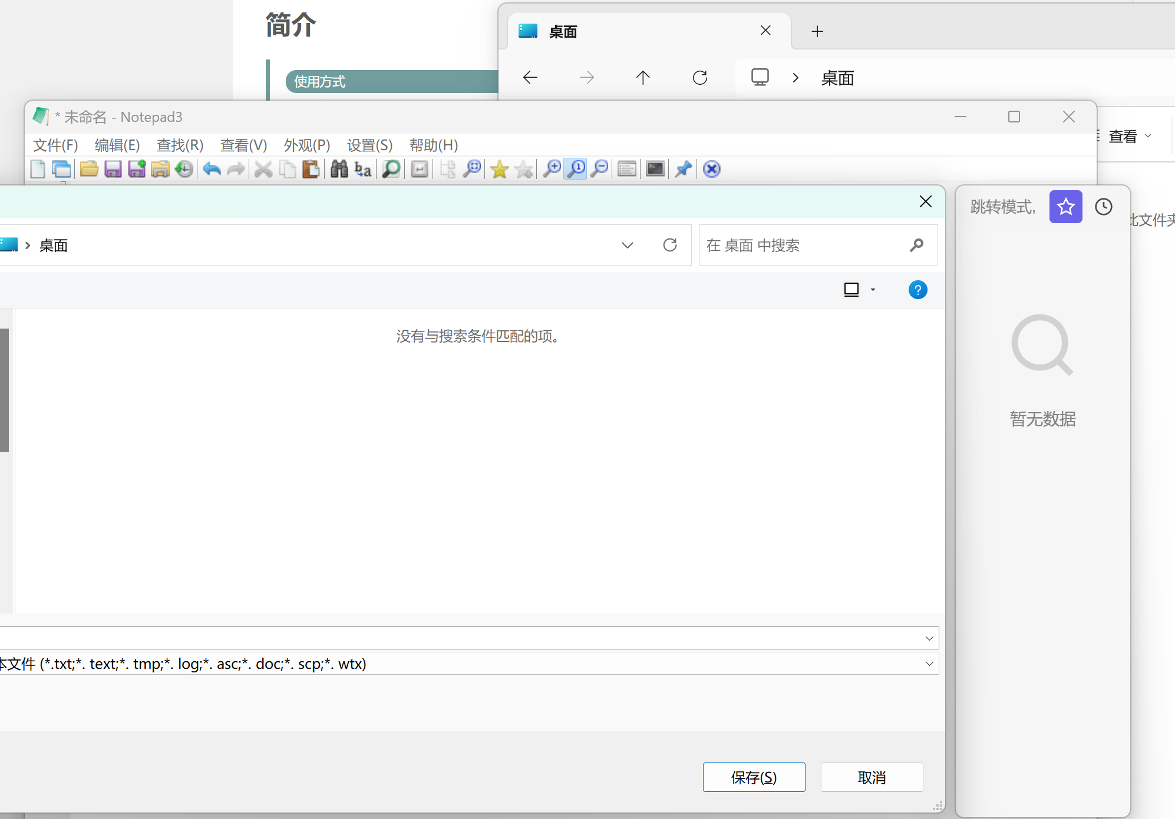
Task: Open the 编辑(E) menu
Action: (x=117, y=145)
